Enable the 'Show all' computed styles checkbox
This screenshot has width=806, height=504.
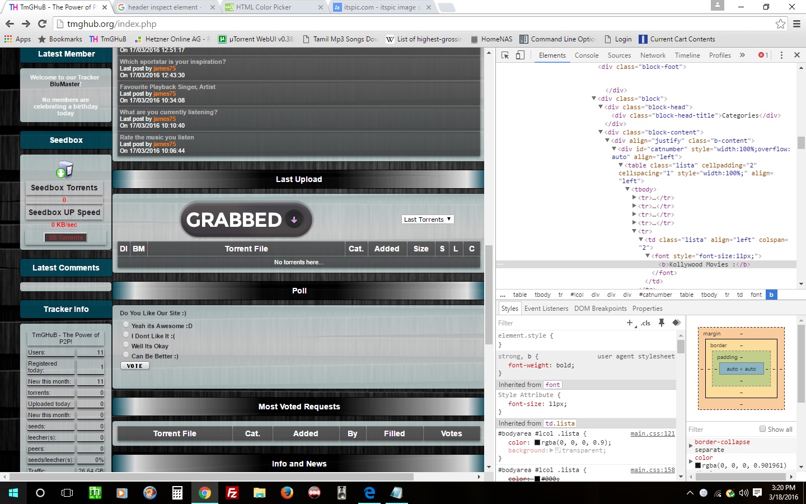(762, 429)
